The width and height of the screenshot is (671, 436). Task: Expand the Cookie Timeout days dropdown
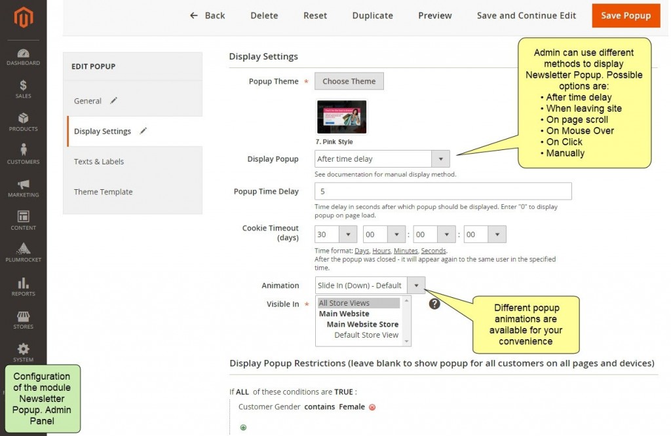coord(347,234)
